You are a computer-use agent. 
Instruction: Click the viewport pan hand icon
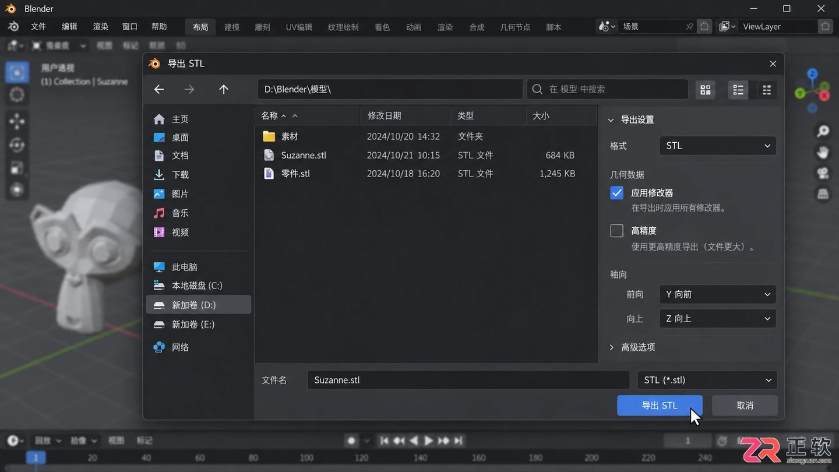[x=823, y=152]
